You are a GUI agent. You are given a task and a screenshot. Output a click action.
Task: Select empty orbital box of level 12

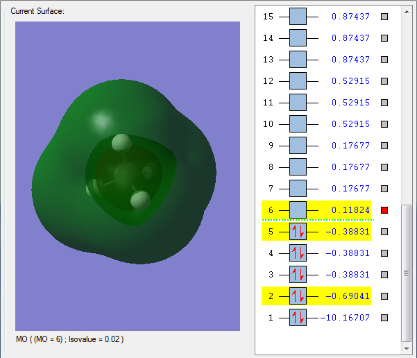(298, 81)
